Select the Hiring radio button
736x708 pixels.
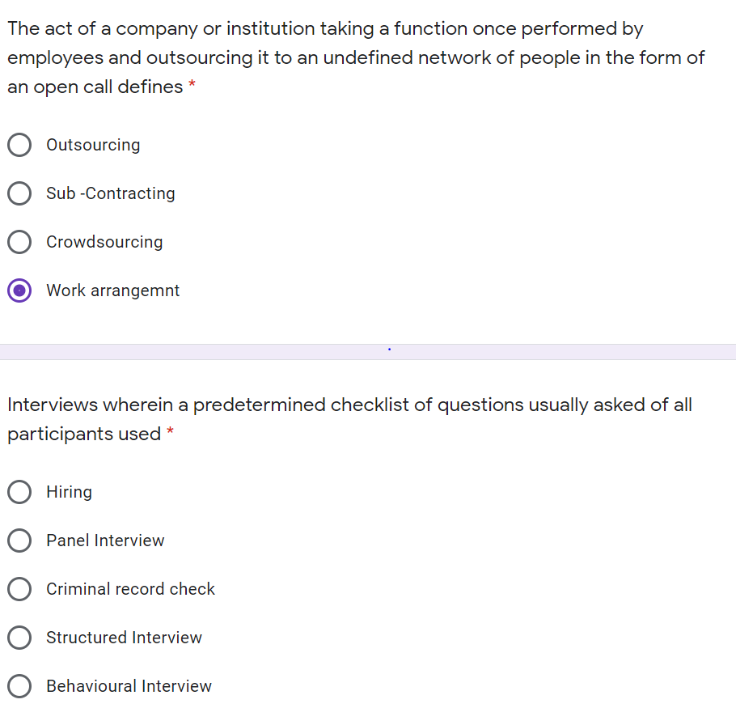pos(19,492)
